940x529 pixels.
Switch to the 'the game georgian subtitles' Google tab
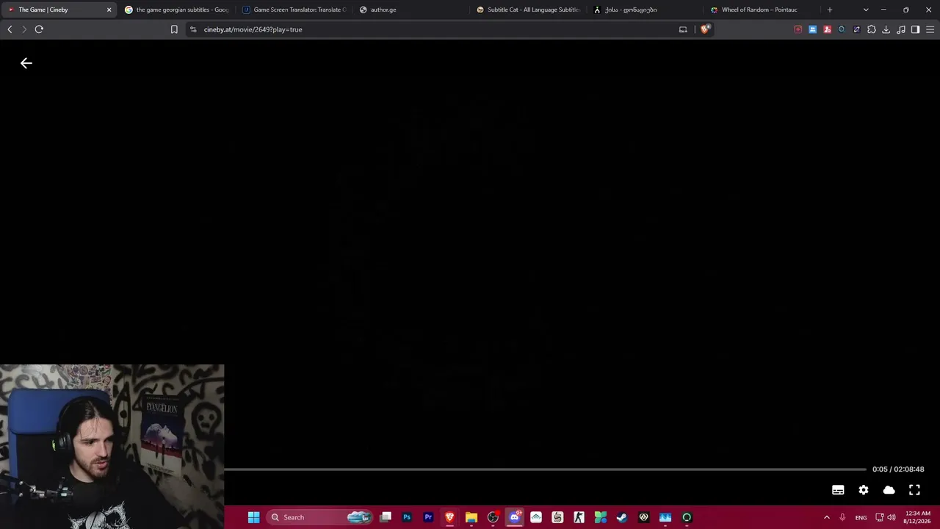(176, 10)
